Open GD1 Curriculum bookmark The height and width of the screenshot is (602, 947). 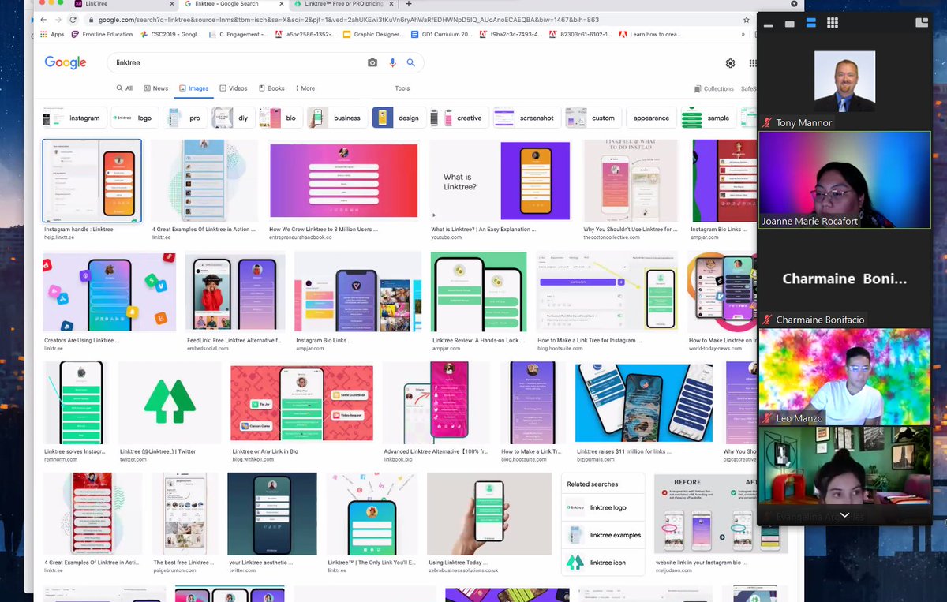tap(441, 34)
